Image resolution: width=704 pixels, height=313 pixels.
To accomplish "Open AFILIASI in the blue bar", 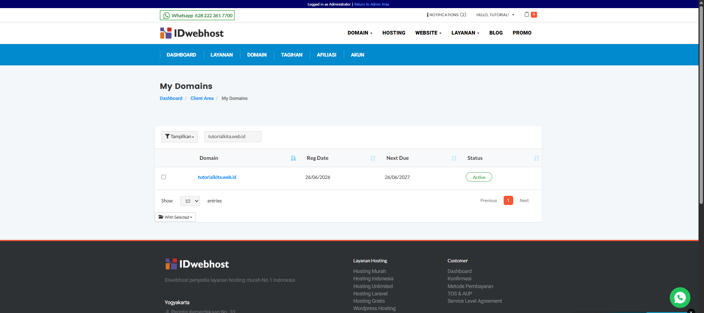I will (326, 55).
